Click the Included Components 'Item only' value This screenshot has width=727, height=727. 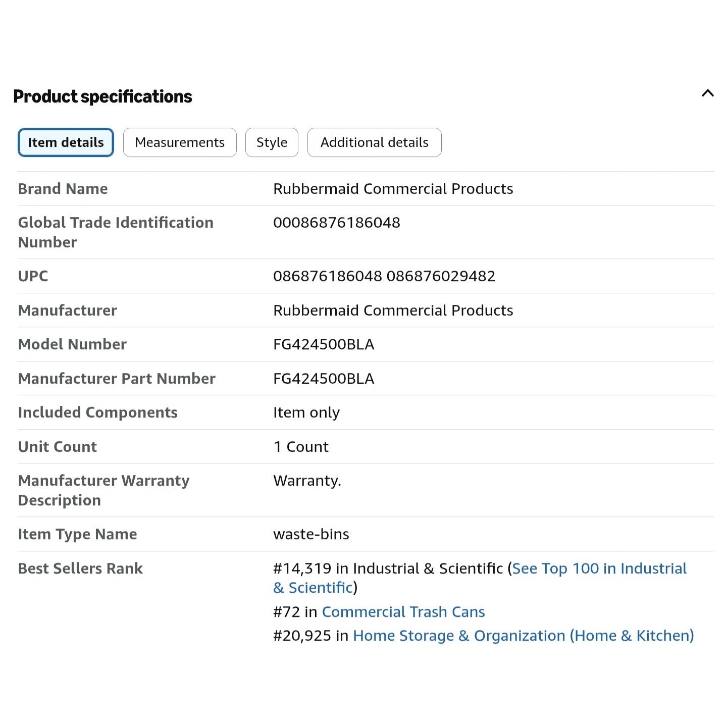306,412
